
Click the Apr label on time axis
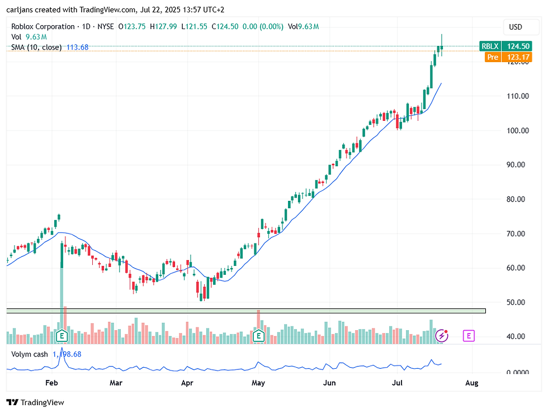click(187, 383)
